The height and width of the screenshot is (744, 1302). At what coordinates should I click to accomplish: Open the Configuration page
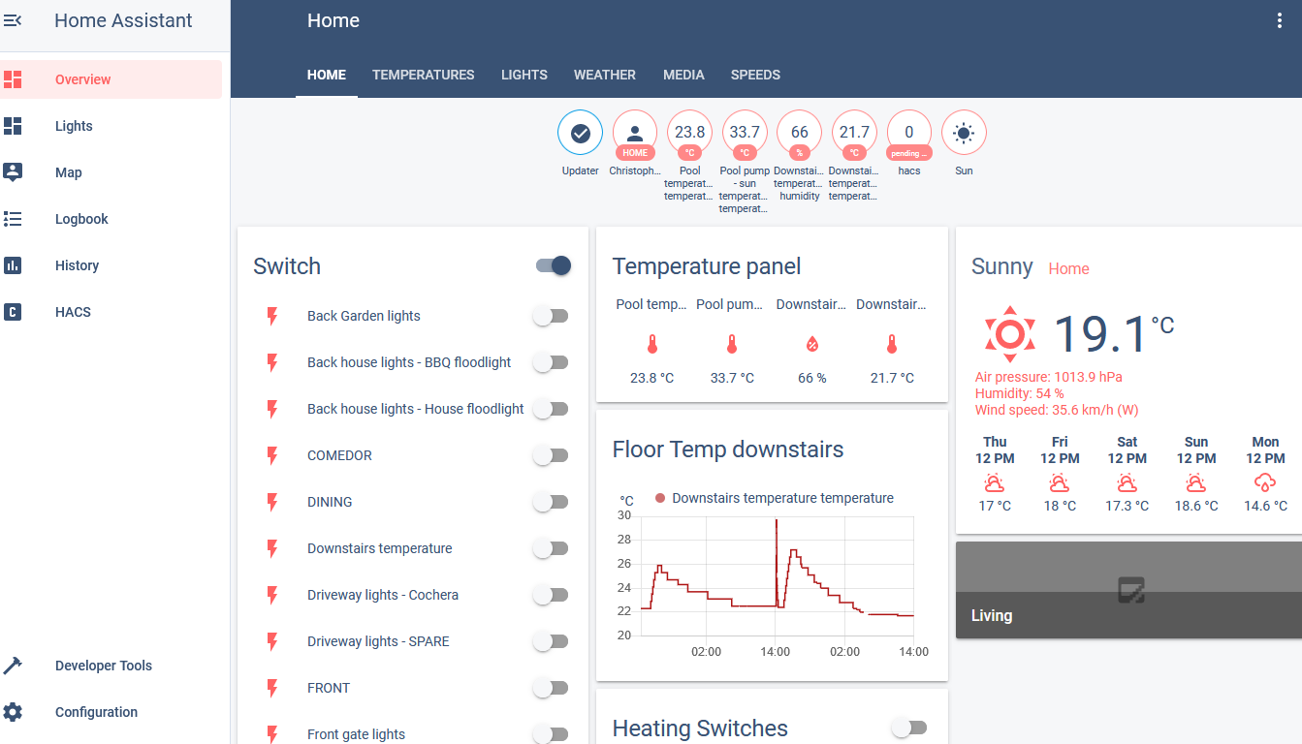(111, 712)
